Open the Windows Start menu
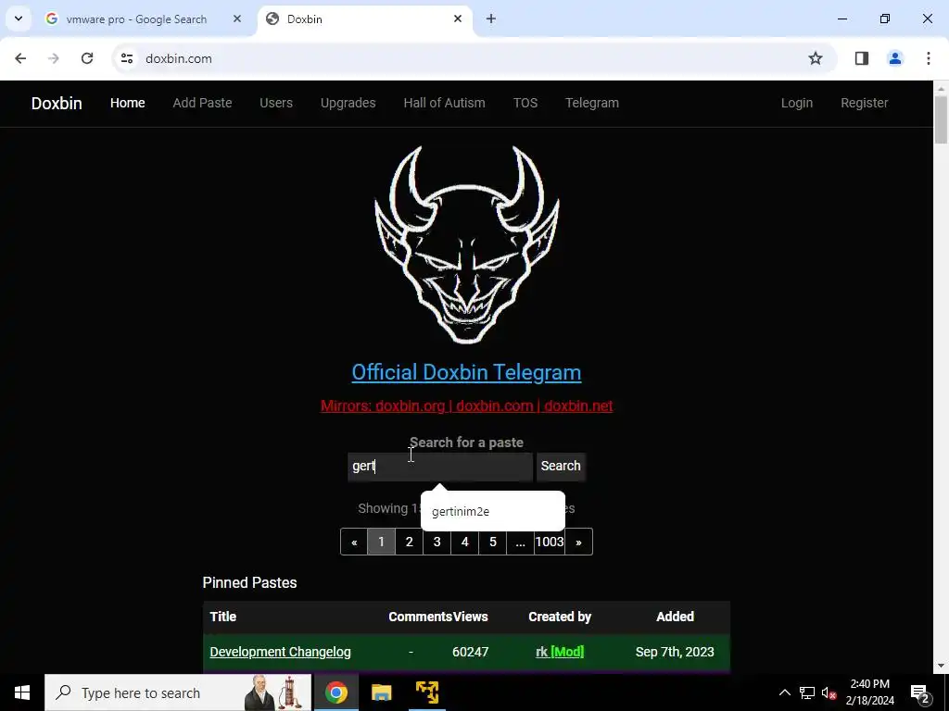 click(x=22, y=692)
